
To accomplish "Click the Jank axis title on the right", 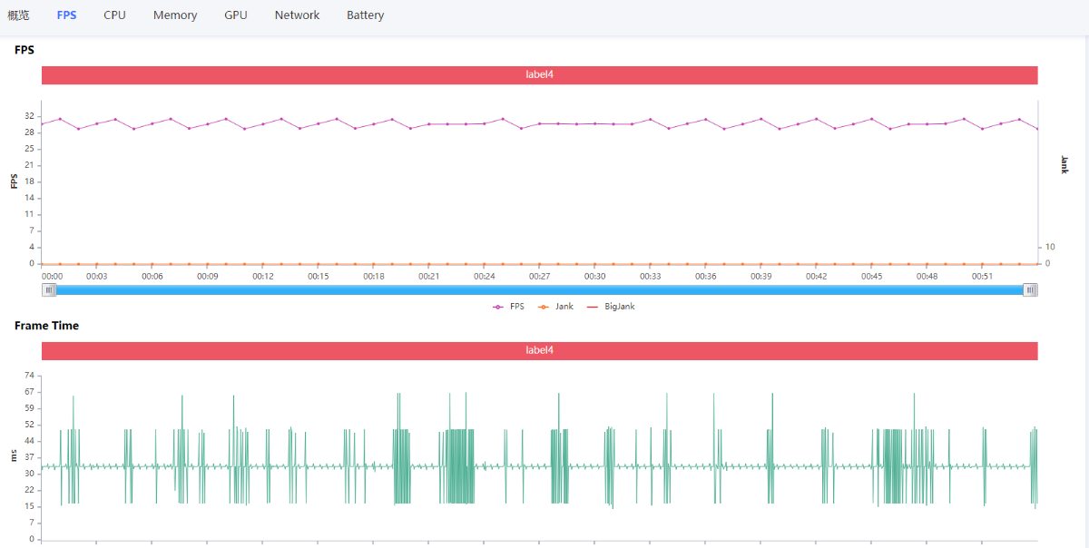I will click(x=1064, y=164).
